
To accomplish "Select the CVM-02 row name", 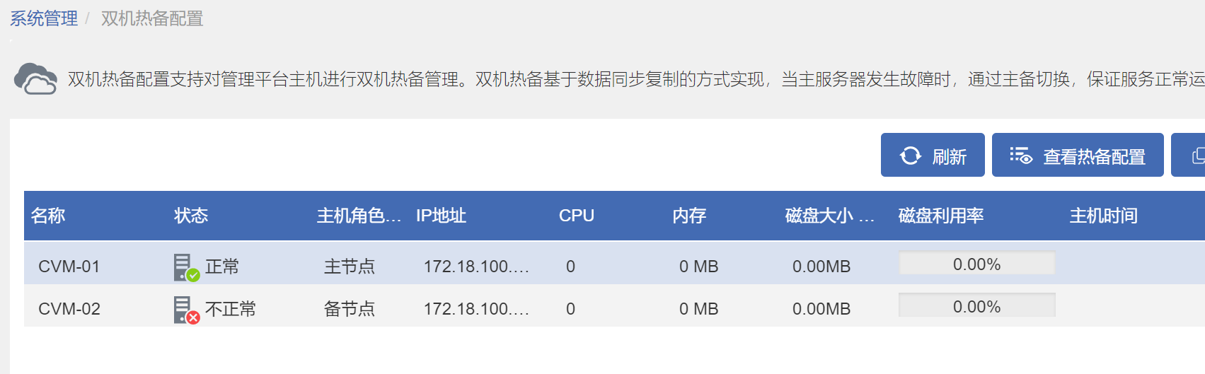I will click(x=69, y=309).
